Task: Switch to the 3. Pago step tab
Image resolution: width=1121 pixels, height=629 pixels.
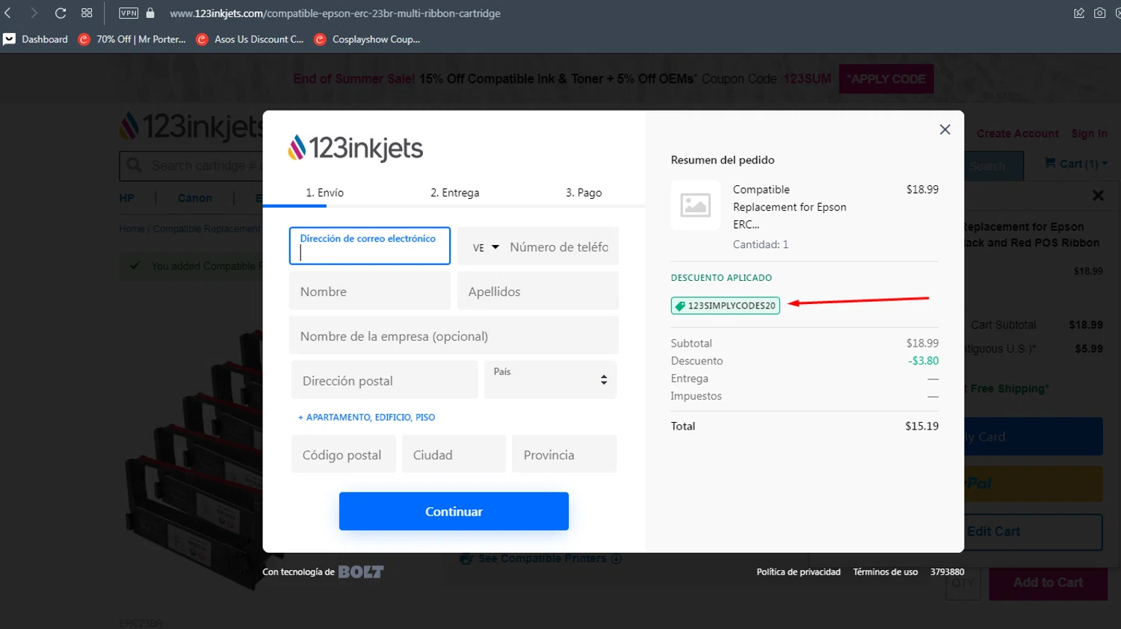Action: (x=584, y=193)
